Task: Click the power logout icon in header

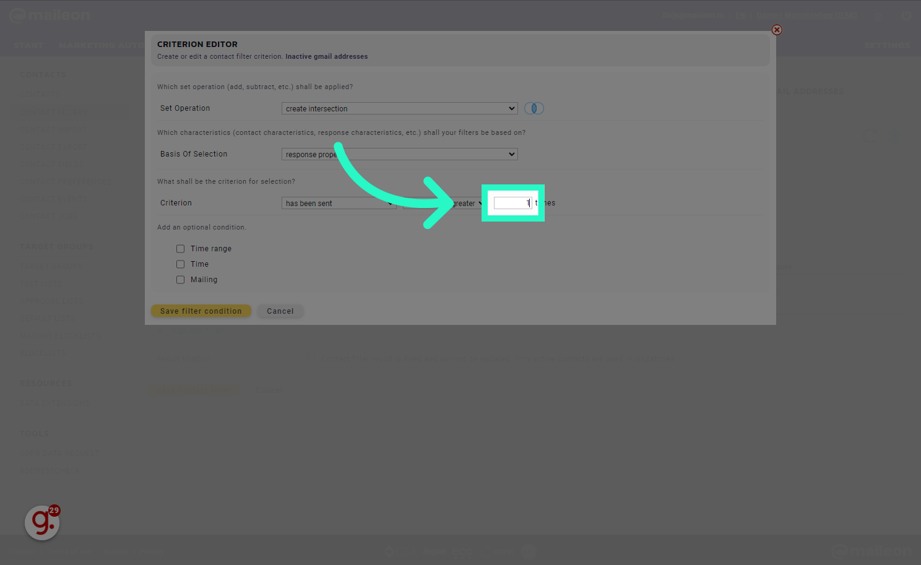Action: click(x=906, y=15)
